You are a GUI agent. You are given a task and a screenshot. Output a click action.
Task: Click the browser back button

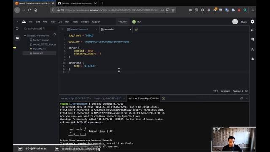[17, 10]
